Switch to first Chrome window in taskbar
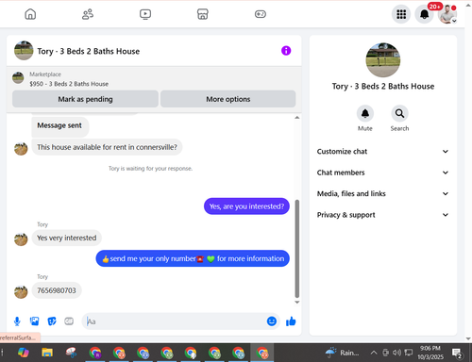 click(95, 353)
